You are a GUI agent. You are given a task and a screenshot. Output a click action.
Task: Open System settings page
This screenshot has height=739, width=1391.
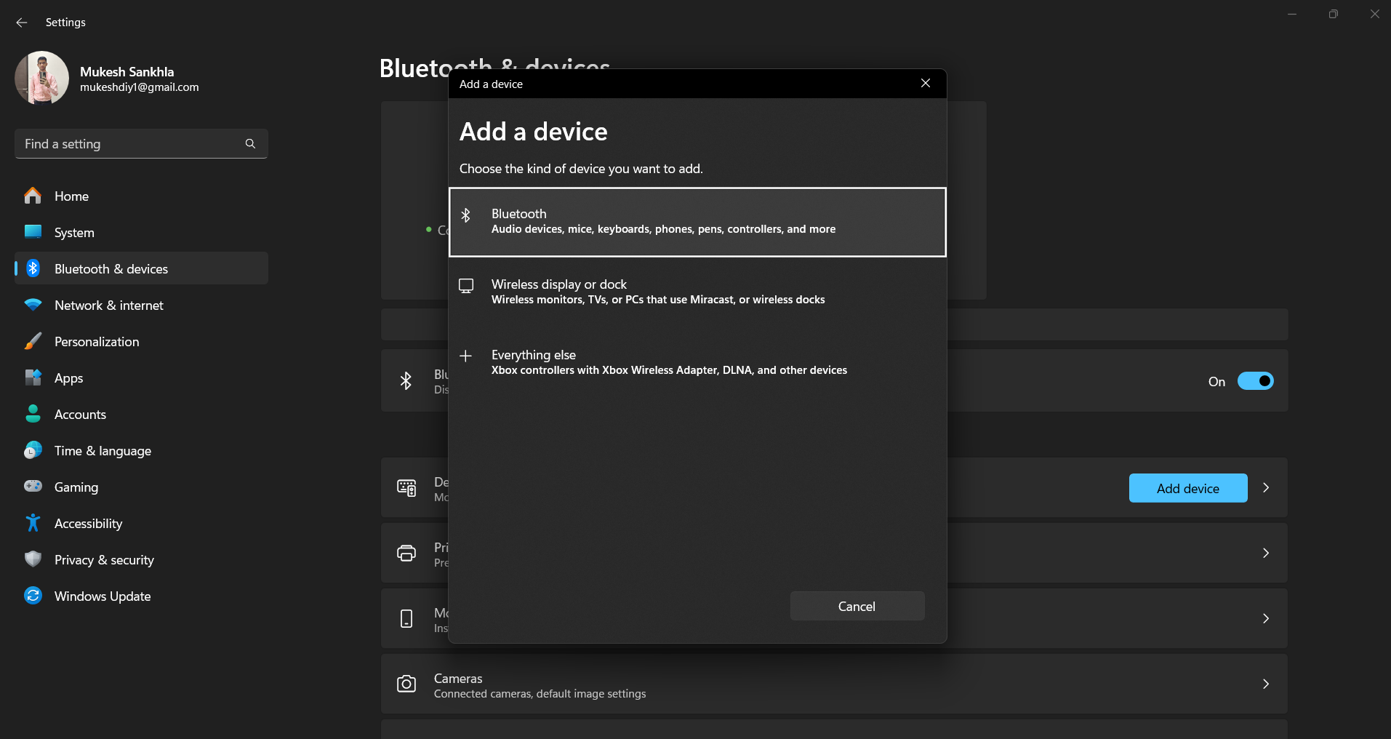coord(141,232)
